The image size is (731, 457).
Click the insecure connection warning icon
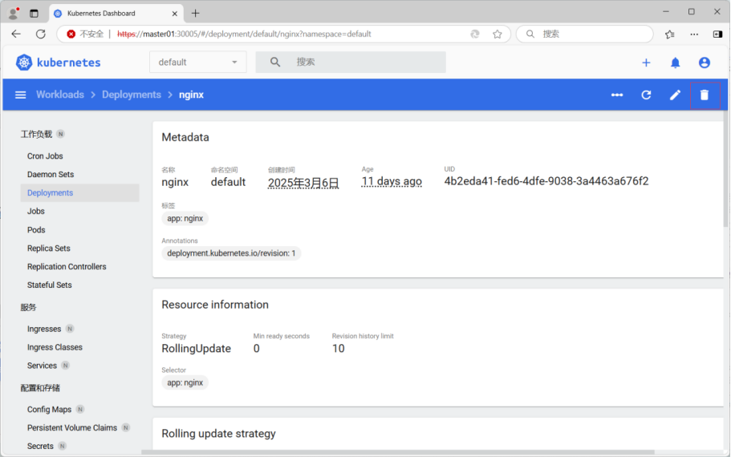click(x=71, y=34)
